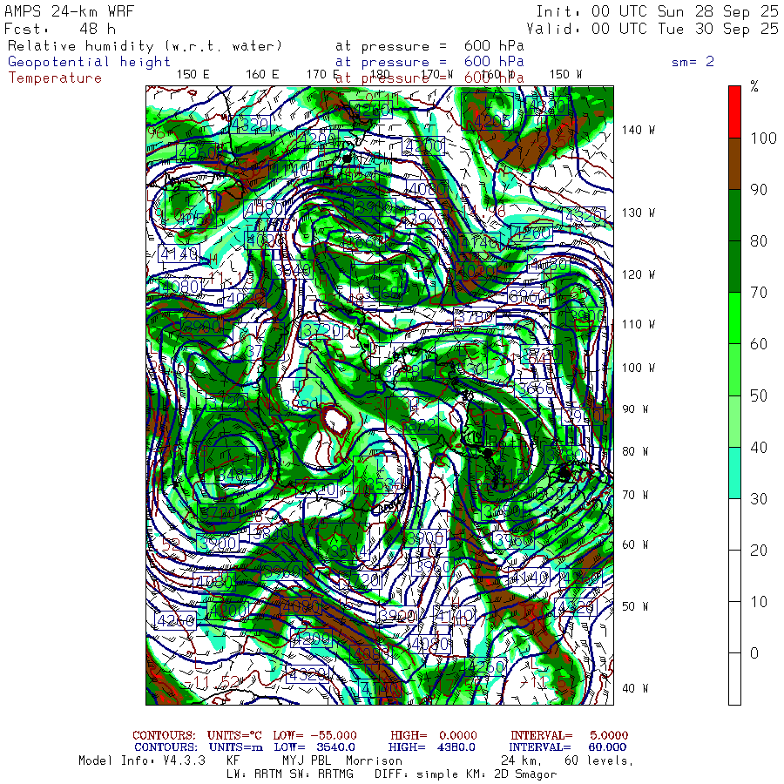The height and width of the screenshot is (784, 784).
Task: Click the '60 W' longitude label
Action: tap(635, 544)
